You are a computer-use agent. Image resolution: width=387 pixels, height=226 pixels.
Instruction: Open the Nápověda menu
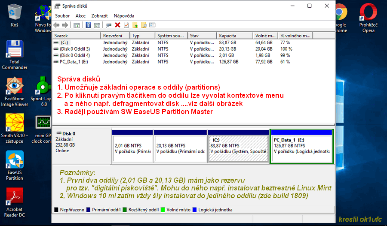tap(124, 16)
